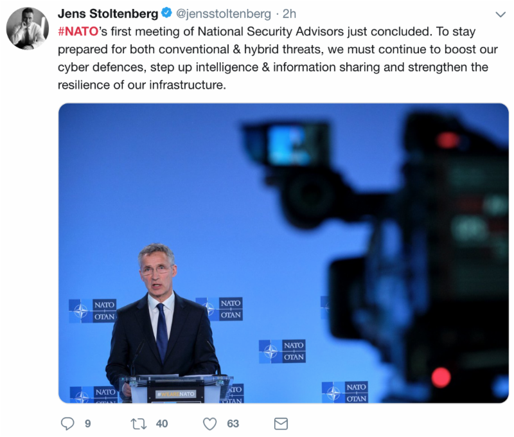Open Jens Stoltenberg's profile avatar
Image resolution: width=514 pixels, height=437 pixels.
[28, 28]
